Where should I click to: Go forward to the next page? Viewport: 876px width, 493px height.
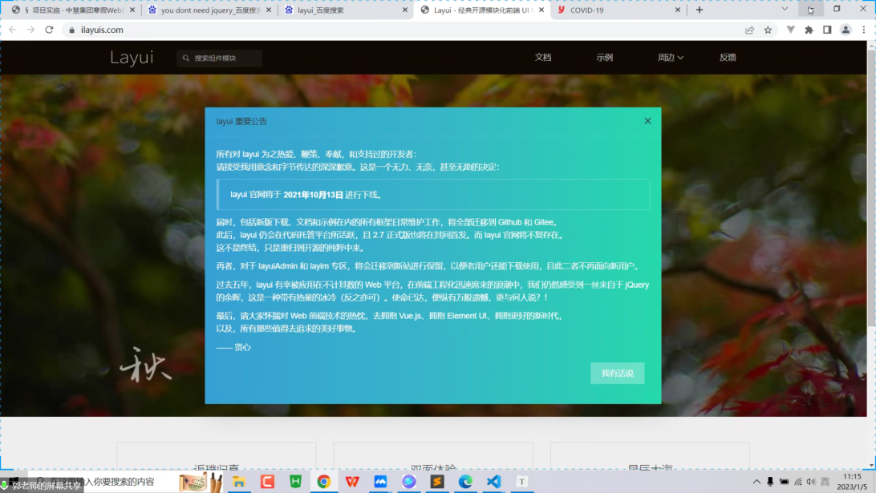(30, 30)
